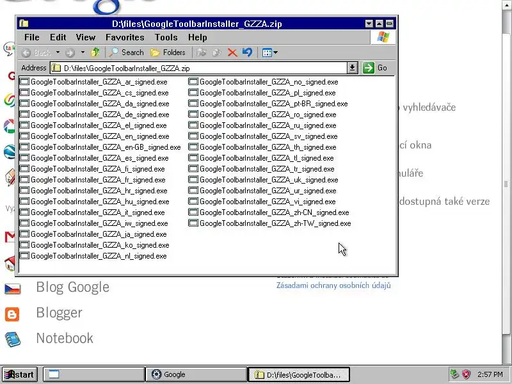The image size is (512, 384).
Task: Select GoogleToolbarInstaller_GZZA_hu_signed.exe
Action: click(x=95, y=202)
